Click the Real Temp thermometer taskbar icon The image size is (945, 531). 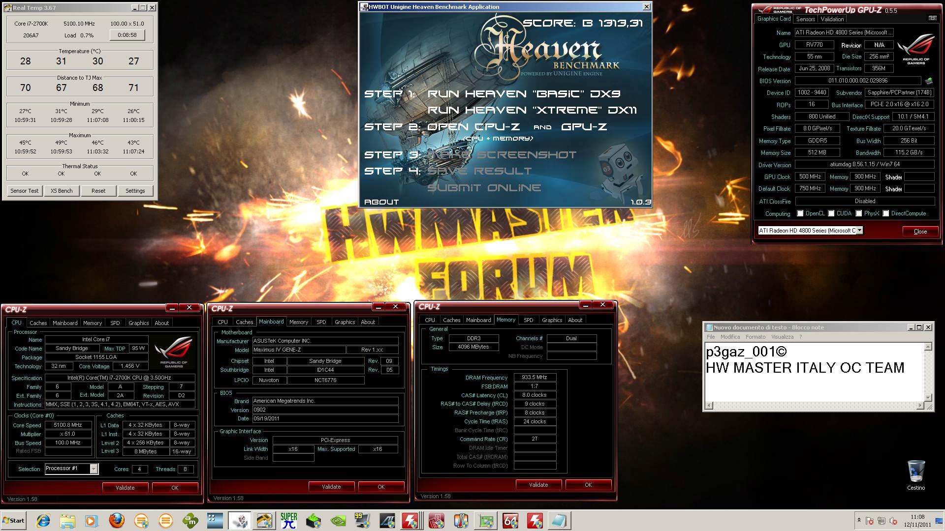coord(461,521)
